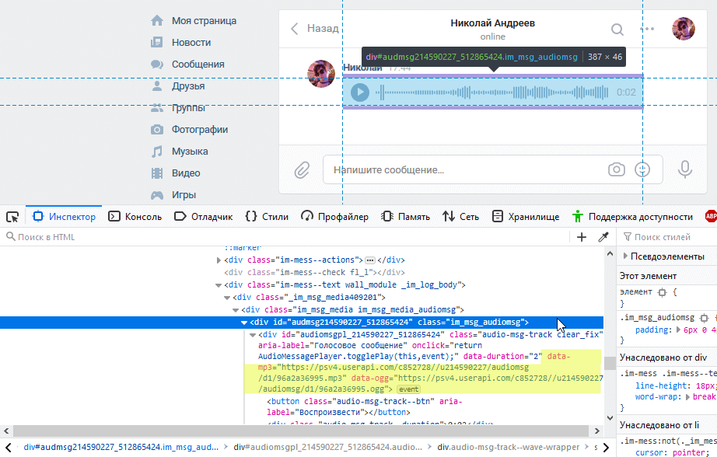Image resolution: width=717 pixels, height=457 pixels.
Task: Expand the padding shorthand in .im_msg_audiomsg rule
Action: 679,330
